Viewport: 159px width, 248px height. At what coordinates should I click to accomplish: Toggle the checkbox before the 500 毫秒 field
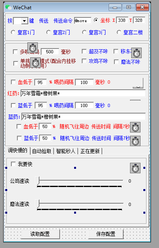pos(15,52)
